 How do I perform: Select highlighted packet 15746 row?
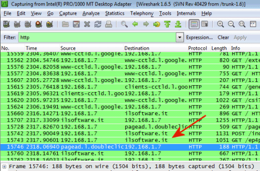click(130, 147)
